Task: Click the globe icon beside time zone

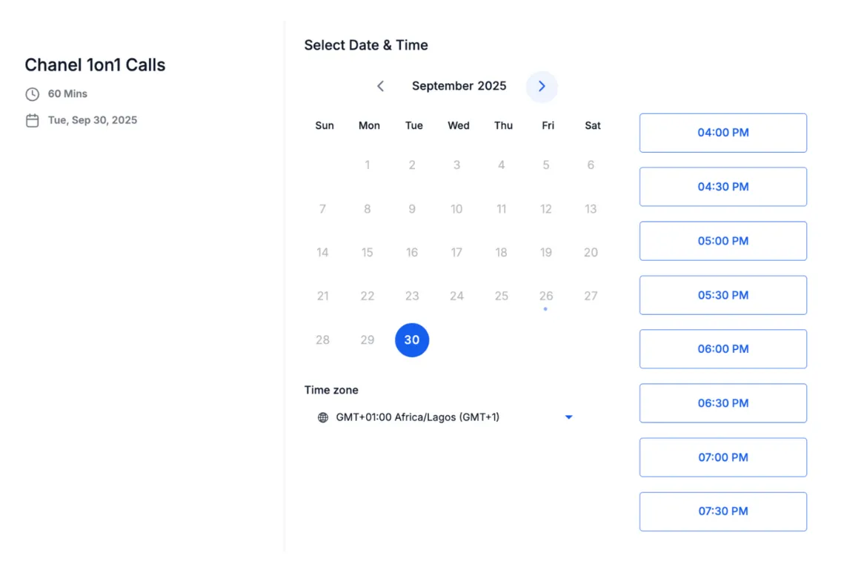Action: tap(323, 417)
